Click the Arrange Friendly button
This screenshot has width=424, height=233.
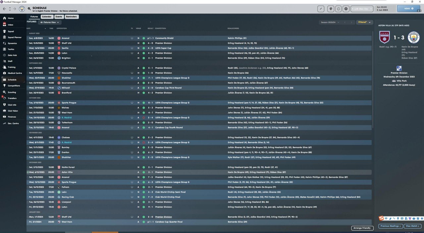click(x=362, y=228)
